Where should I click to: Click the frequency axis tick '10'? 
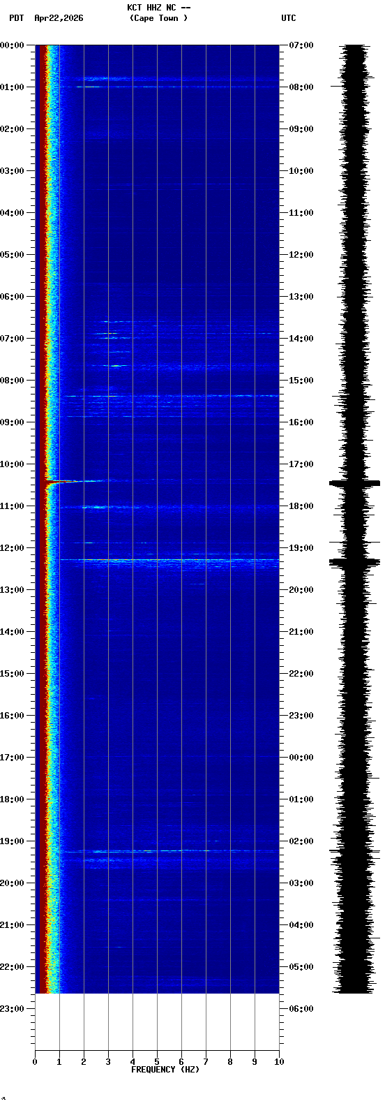(x=279, y=1062)
